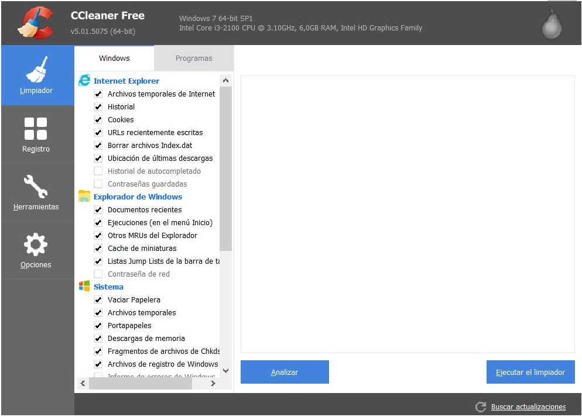Open the Registro section
Screen dimensions: 582x417
coord(37,134)
